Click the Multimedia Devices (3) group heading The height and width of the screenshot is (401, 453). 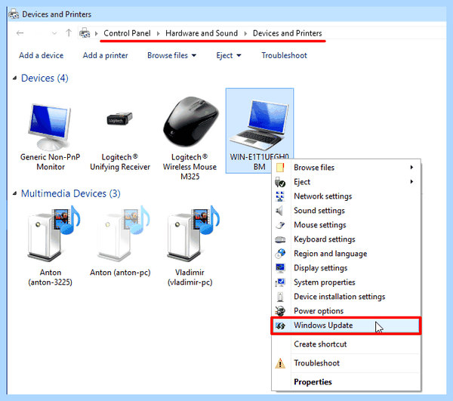point(71,193)
